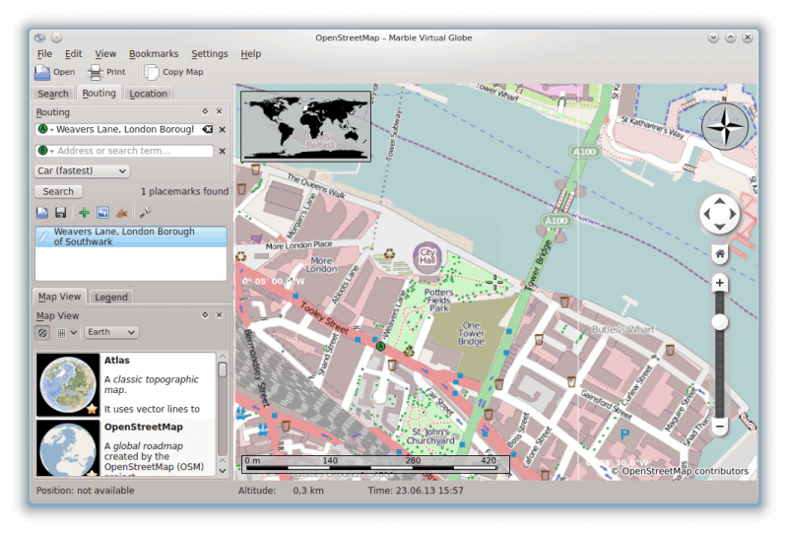Select the OpenStreetMap theme thumbnail

coord(68,448)
